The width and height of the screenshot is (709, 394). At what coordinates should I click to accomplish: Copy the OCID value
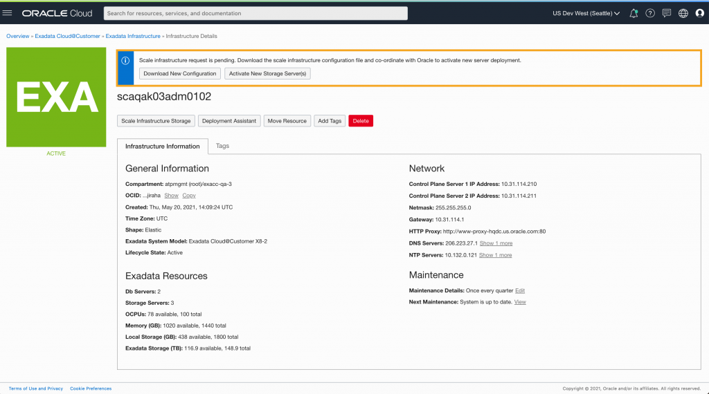[x=189, y=196]
